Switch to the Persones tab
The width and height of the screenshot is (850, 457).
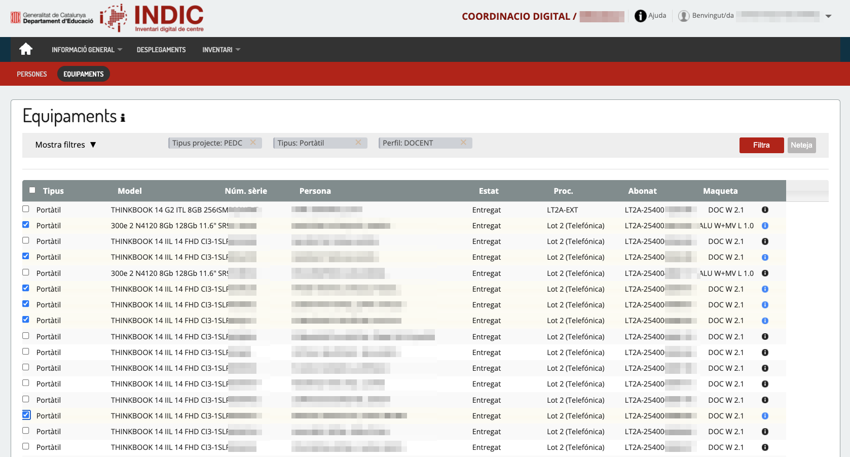point(32,74)
